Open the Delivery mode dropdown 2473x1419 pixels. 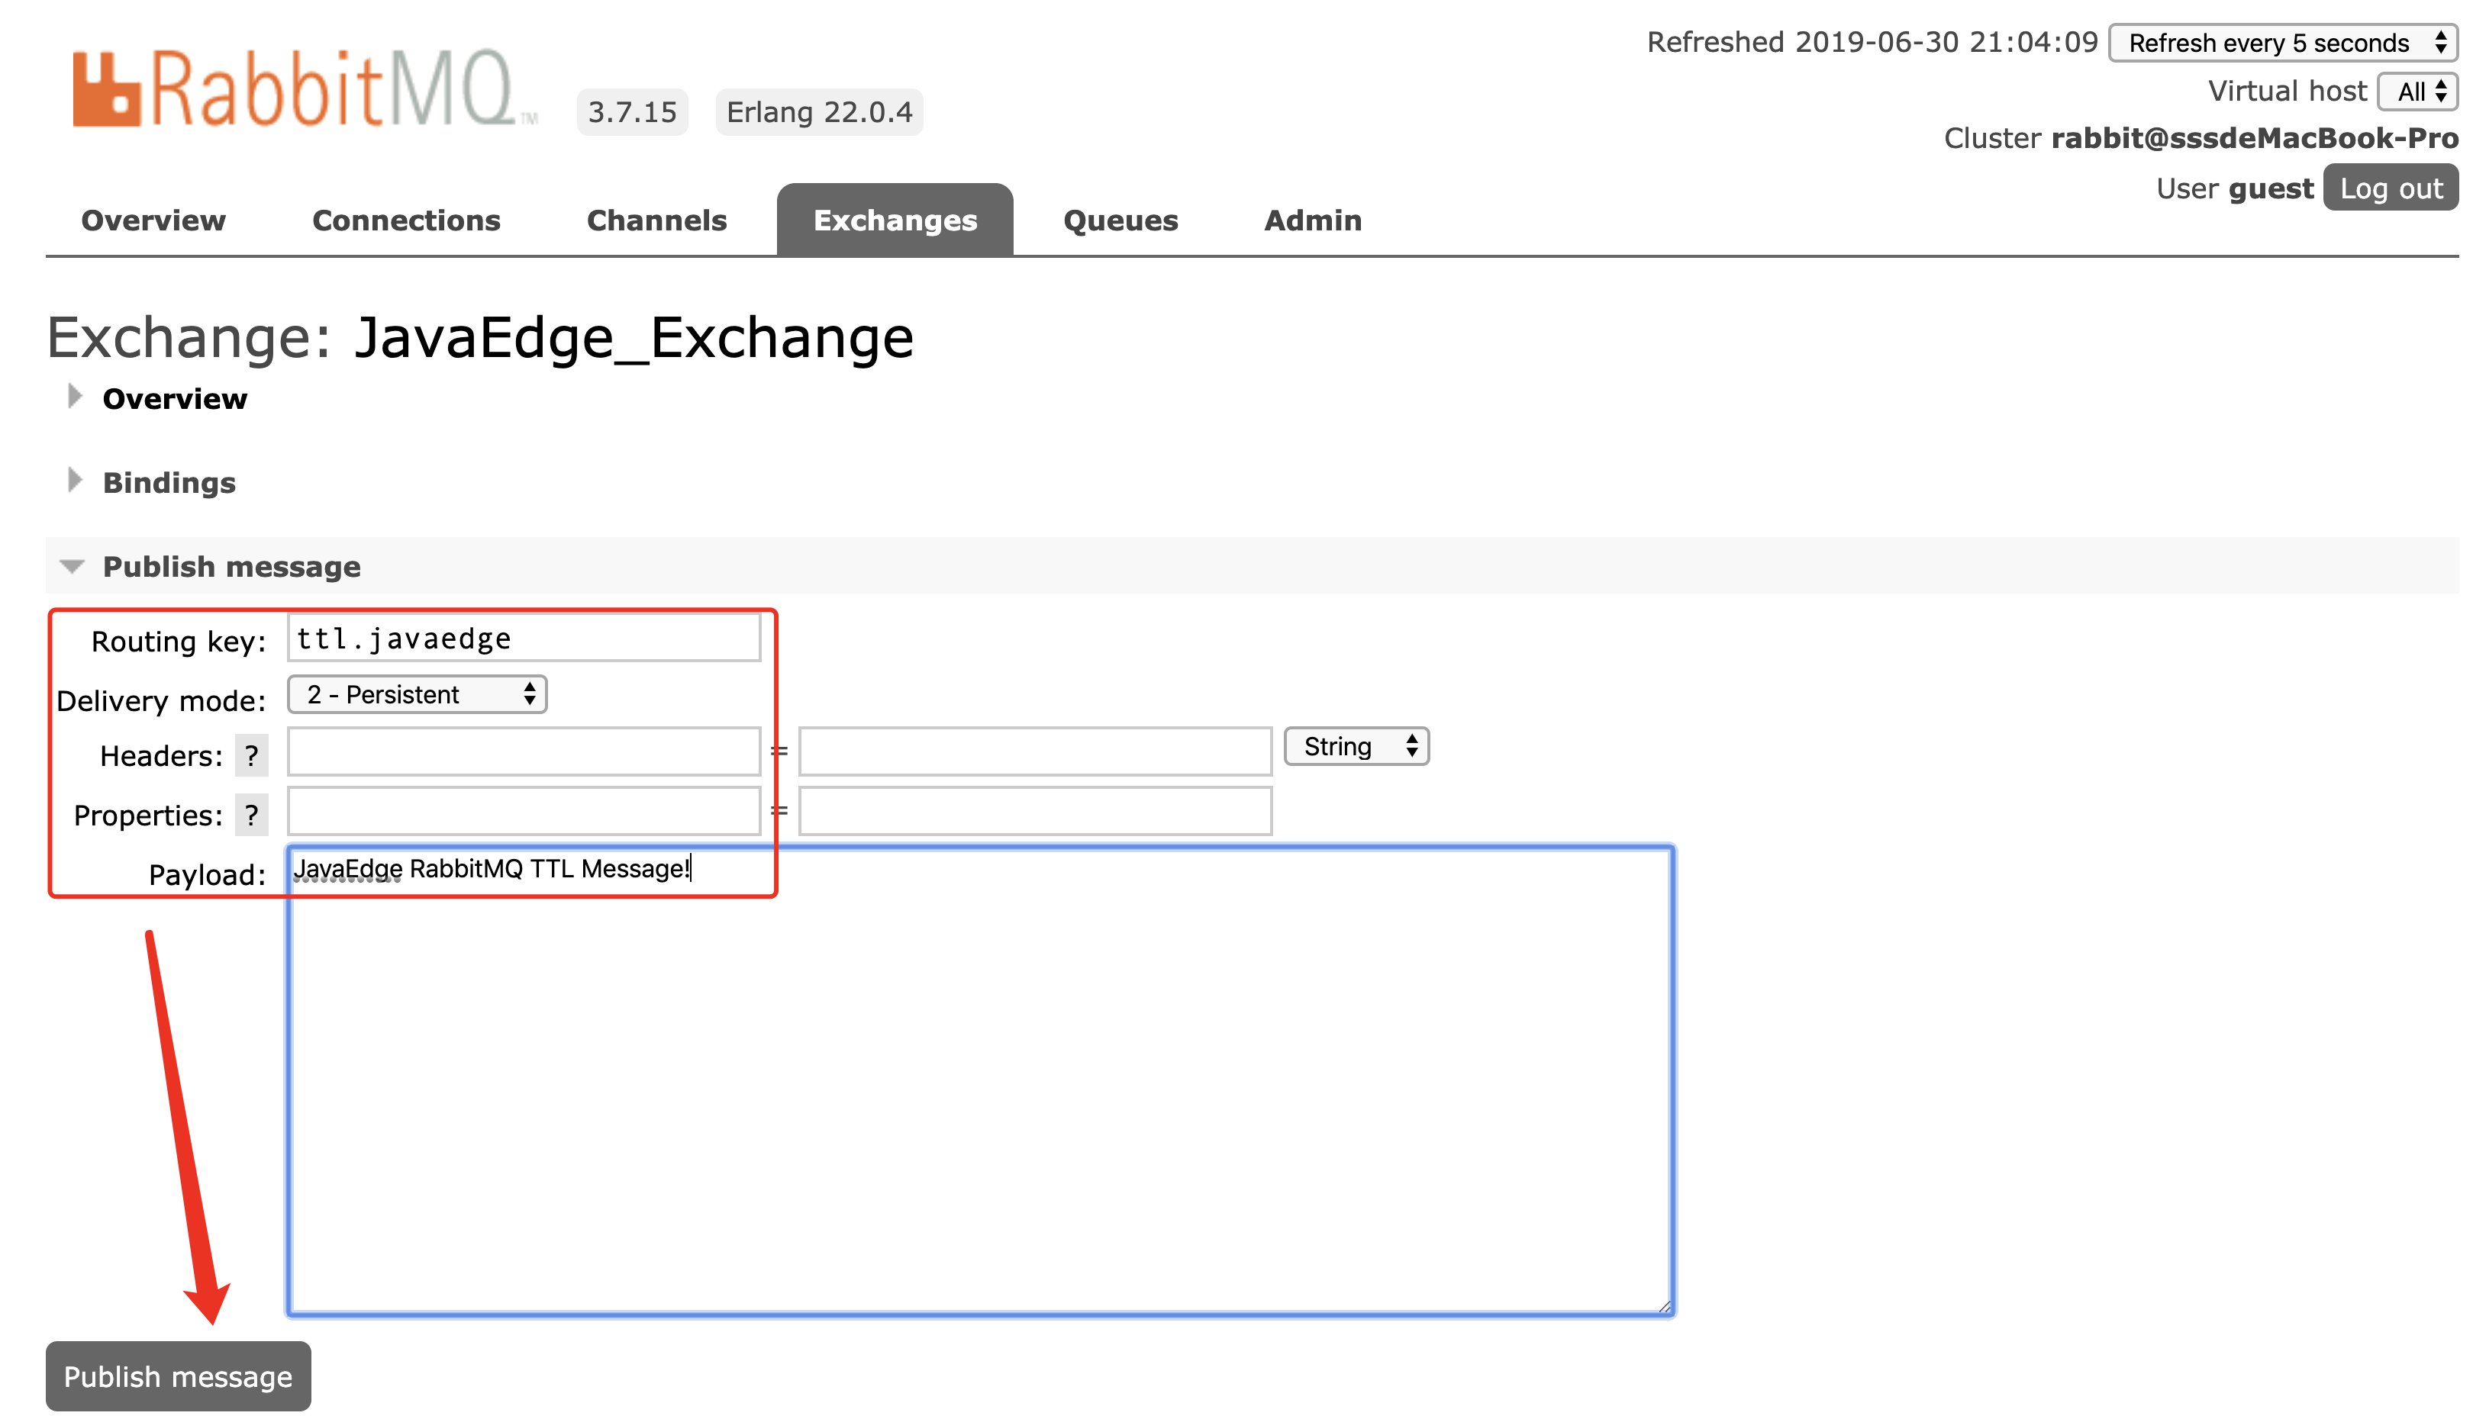click(x=416, y=694)
